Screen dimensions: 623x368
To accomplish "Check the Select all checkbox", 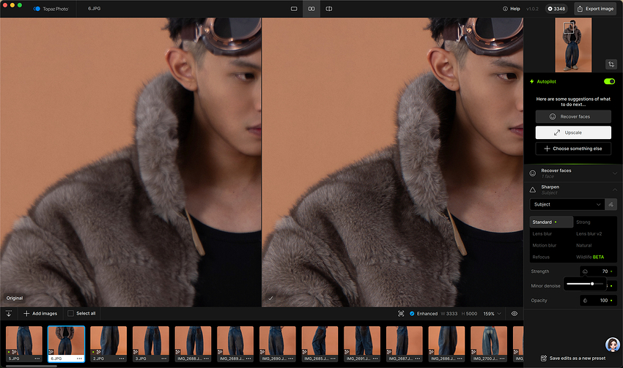I will click(x=70, y=313).
